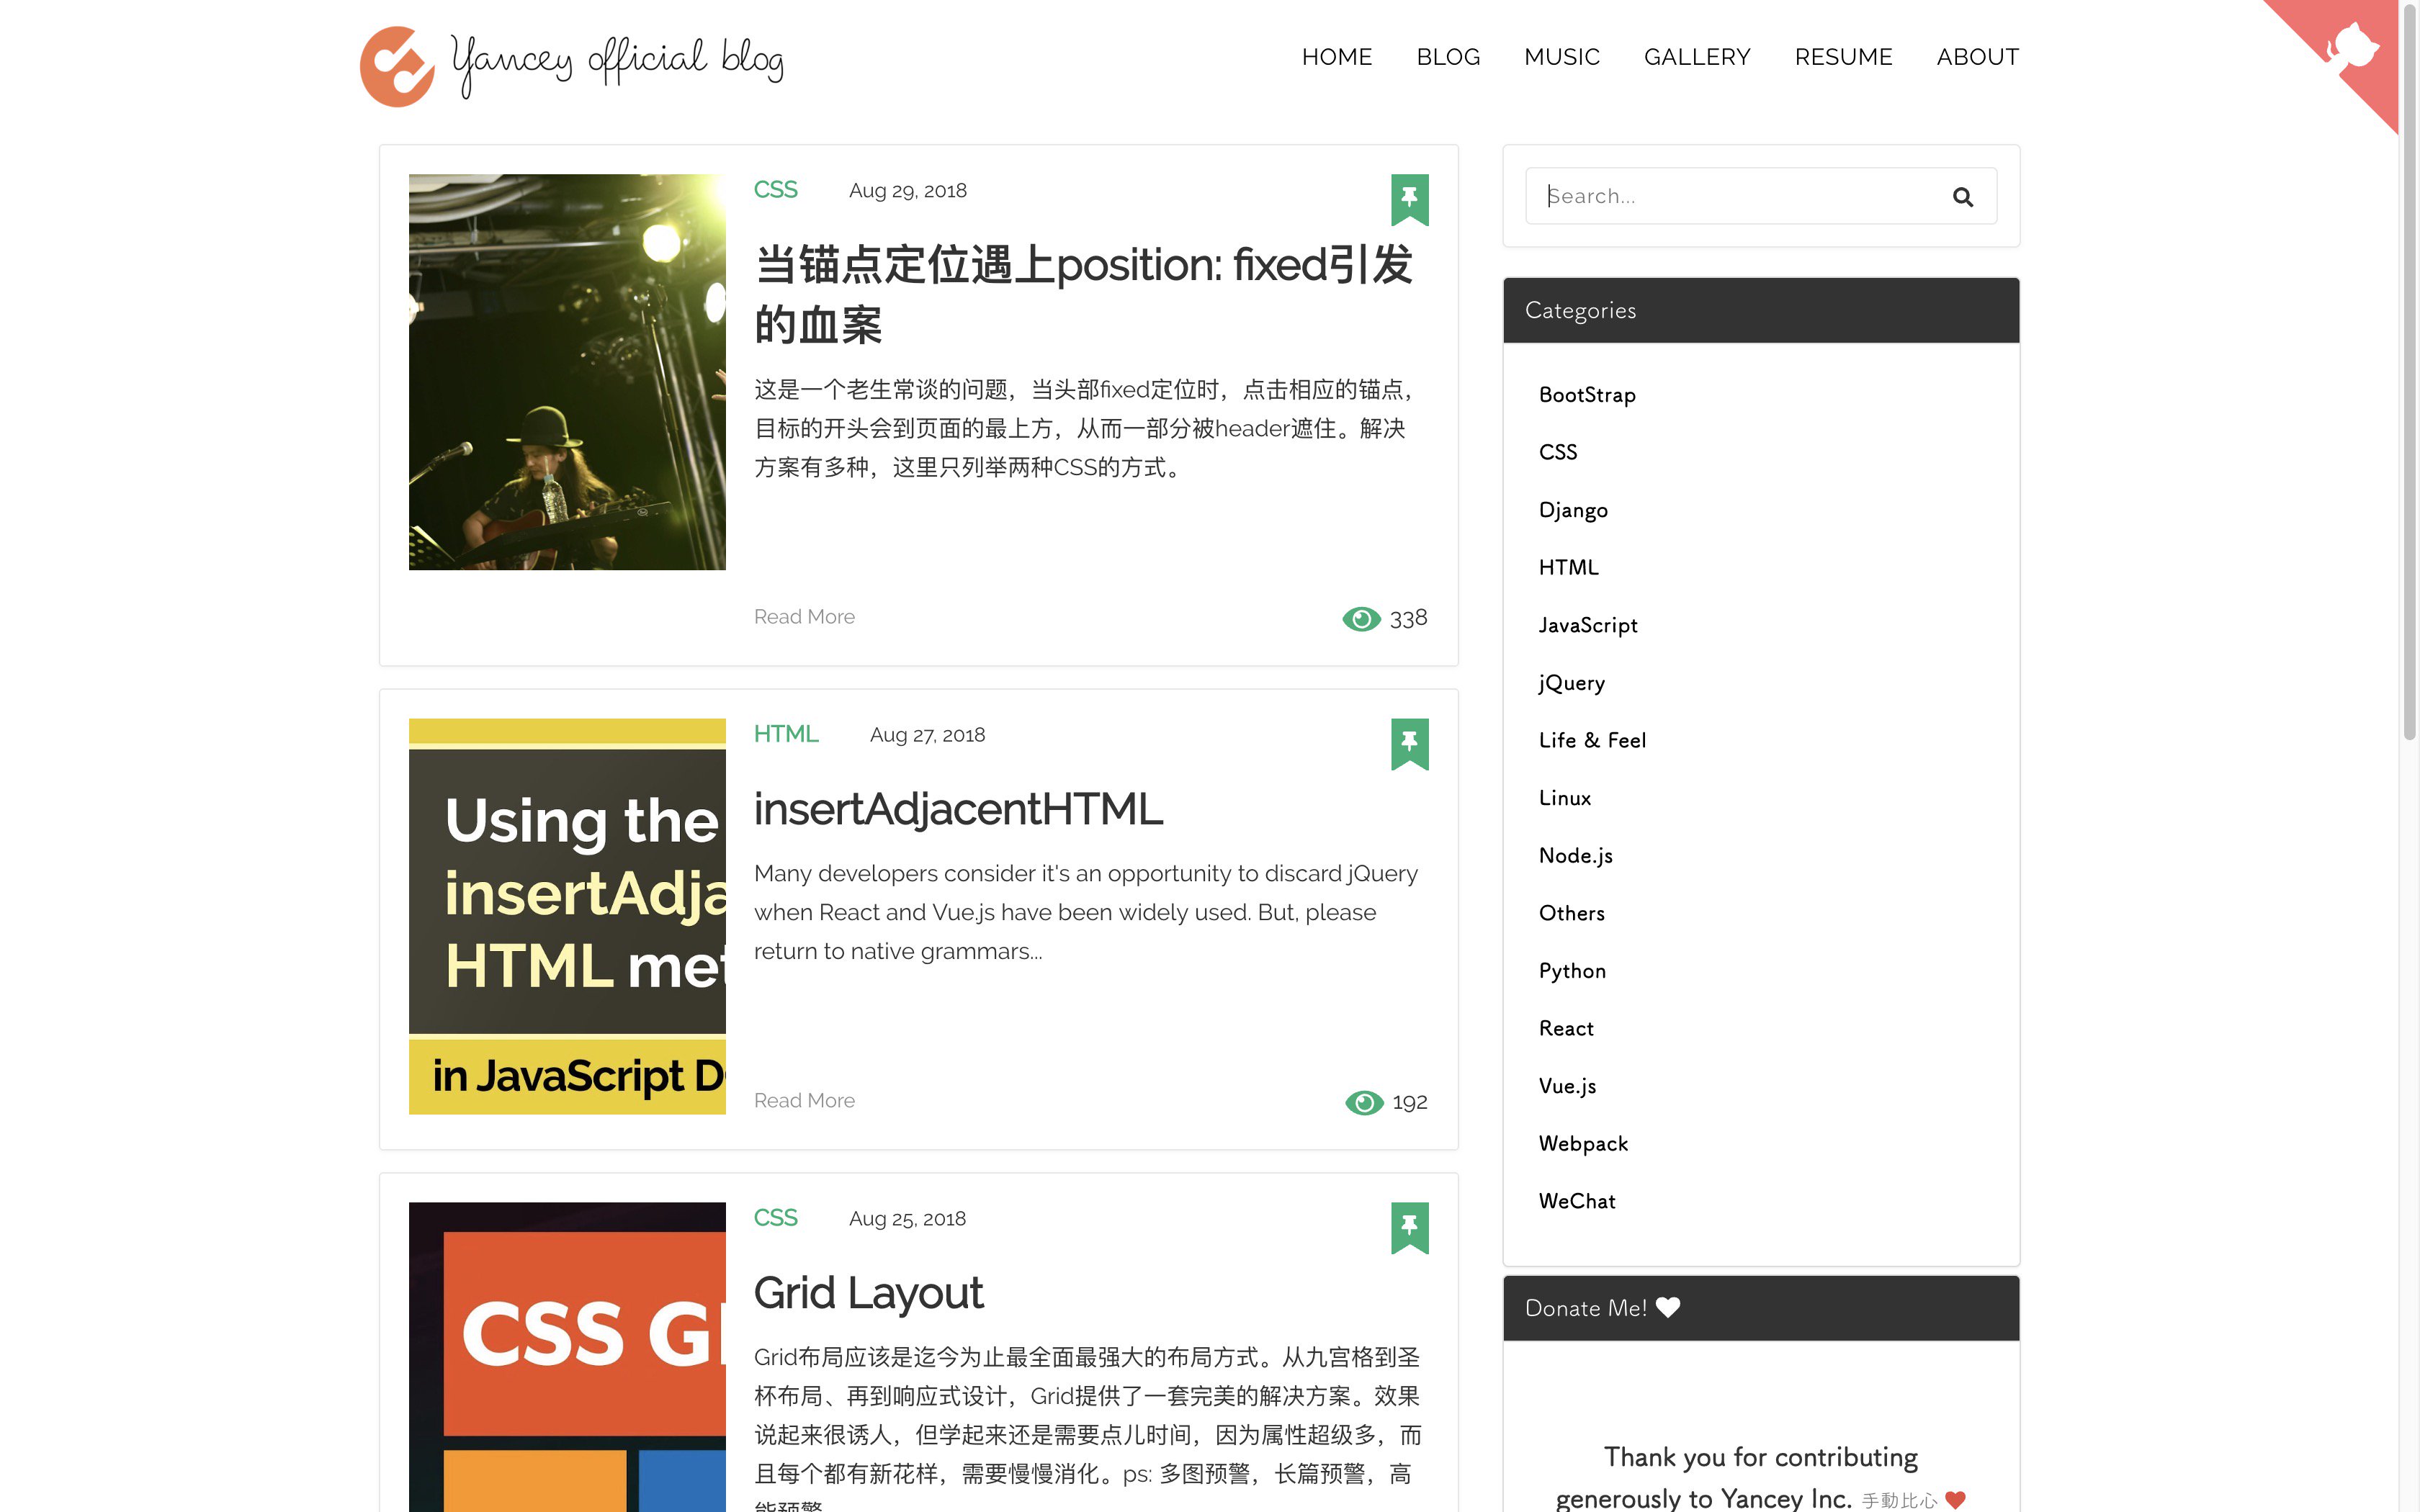Open the jQuery category

tap(1571, 683)
